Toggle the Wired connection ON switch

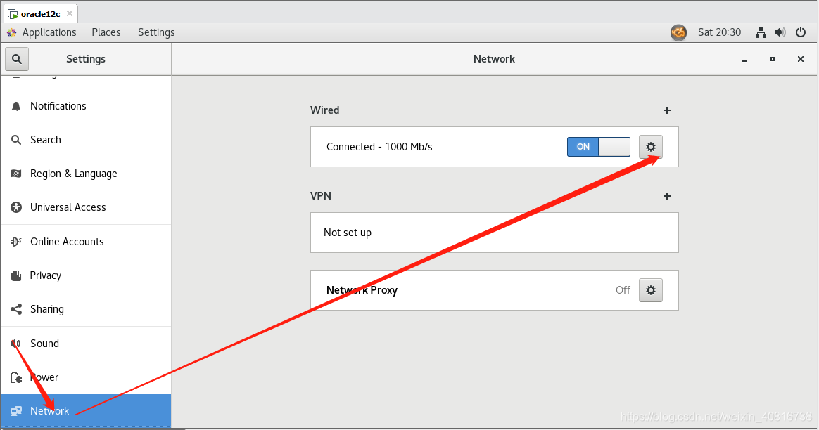click(x=599, y=147)
